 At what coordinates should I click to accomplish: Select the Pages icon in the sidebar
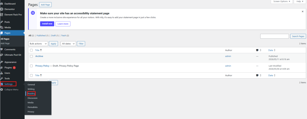[2, 33]
